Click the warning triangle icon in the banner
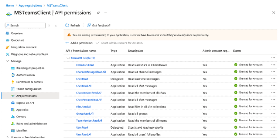The image size is (280, 140). pos(69,35)
